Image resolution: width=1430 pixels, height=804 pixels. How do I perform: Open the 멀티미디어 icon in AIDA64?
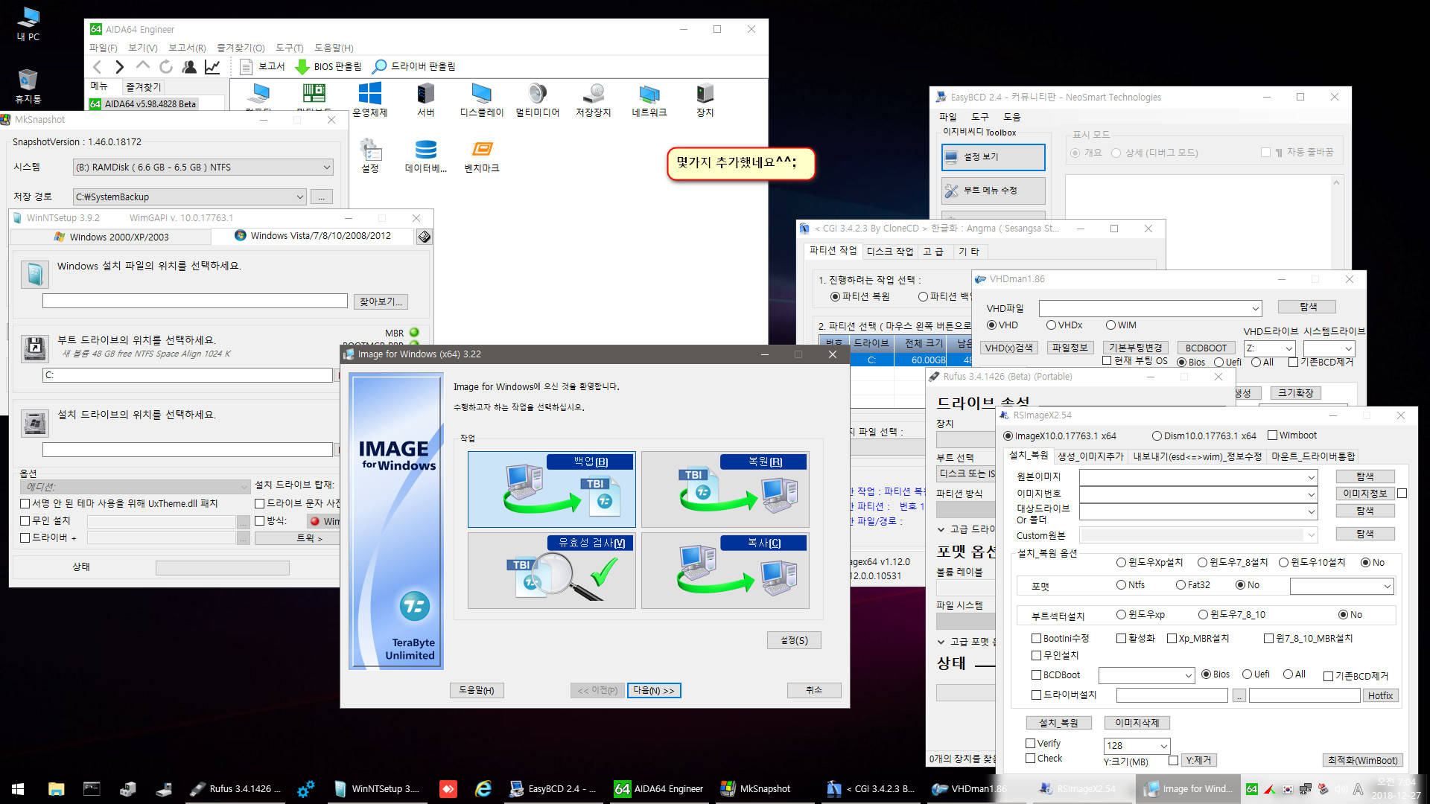(x=537, y=100)
